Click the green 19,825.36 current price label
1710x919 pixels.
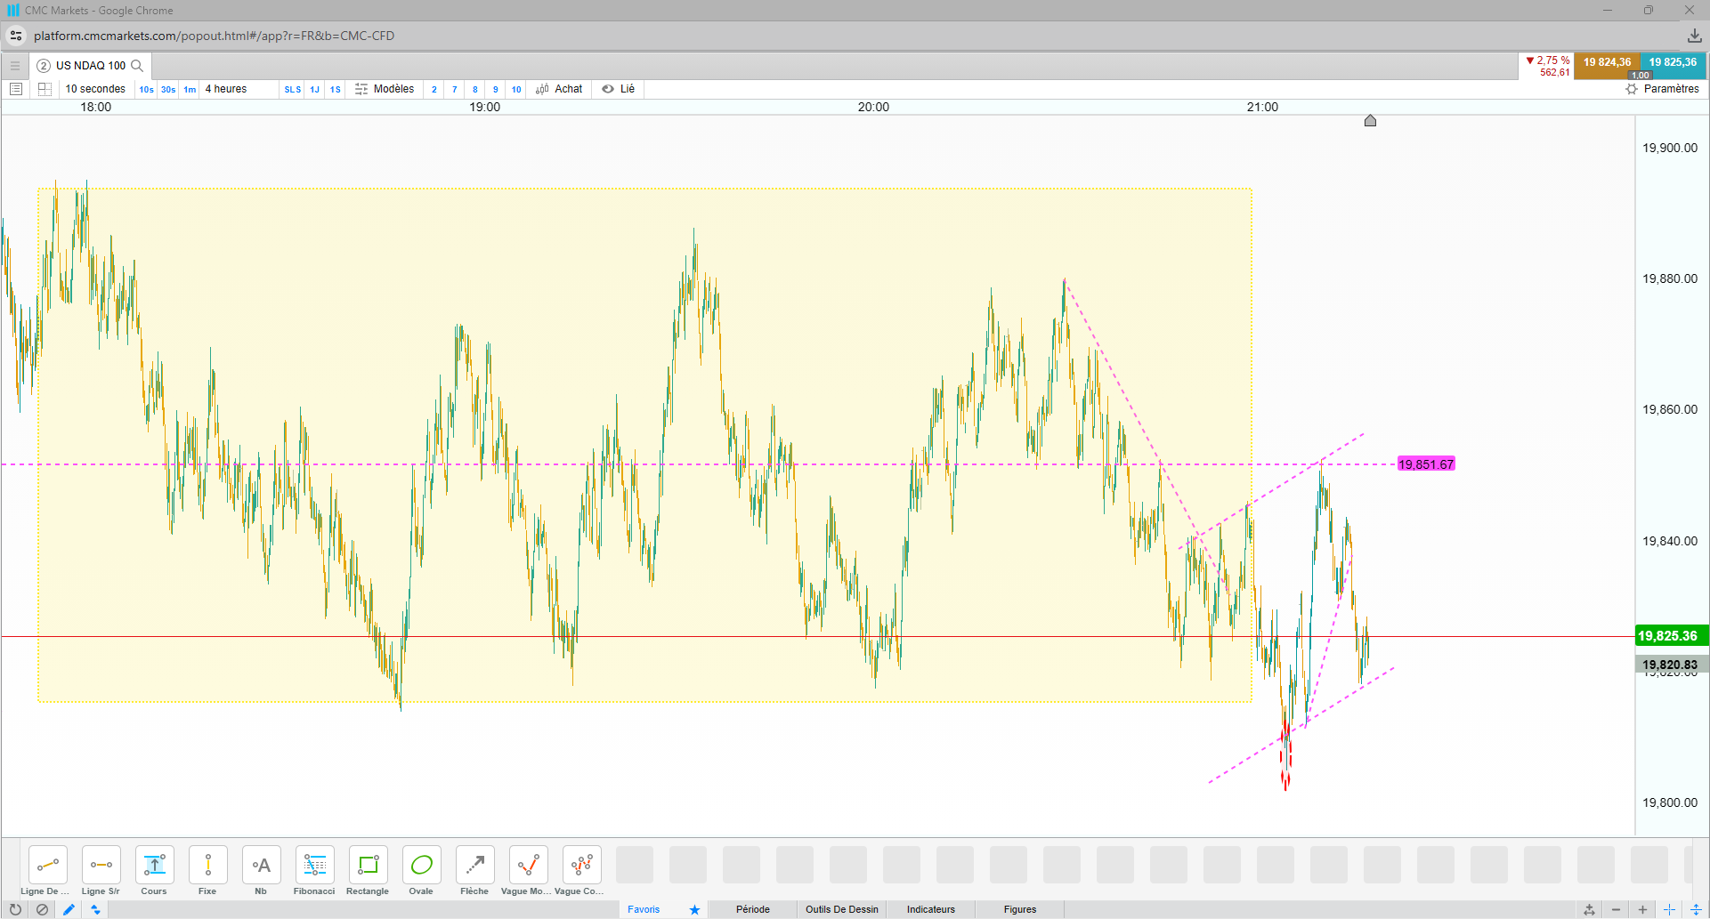click(1672, 636)
